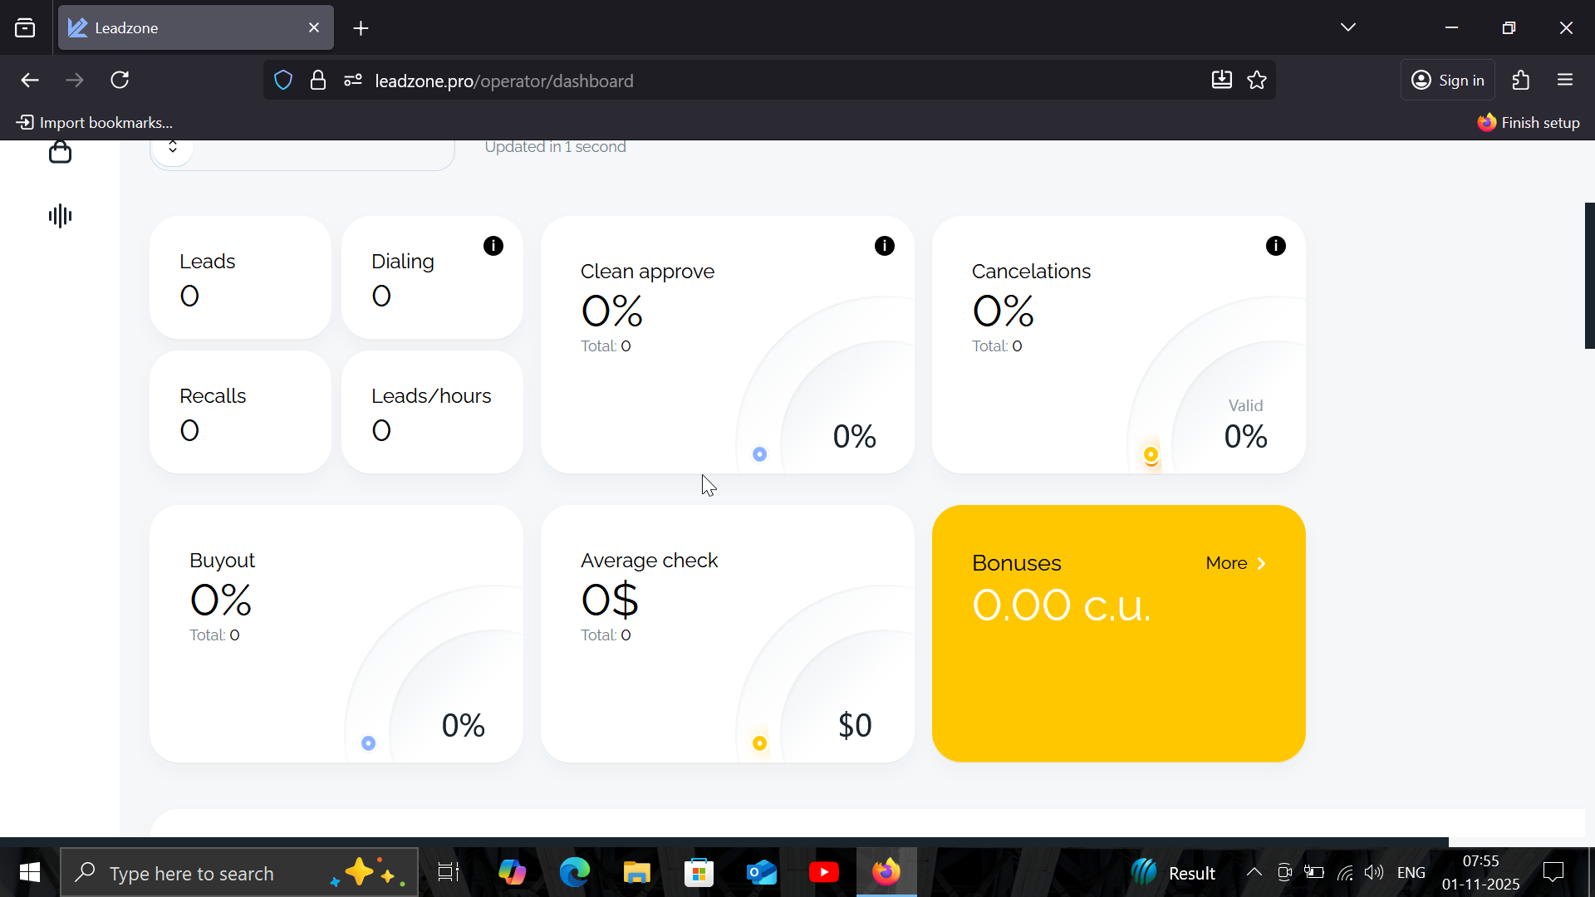Bookmark this page with the star icon
Viewport: 1595px width, 897px height.
click(1257, 81)
